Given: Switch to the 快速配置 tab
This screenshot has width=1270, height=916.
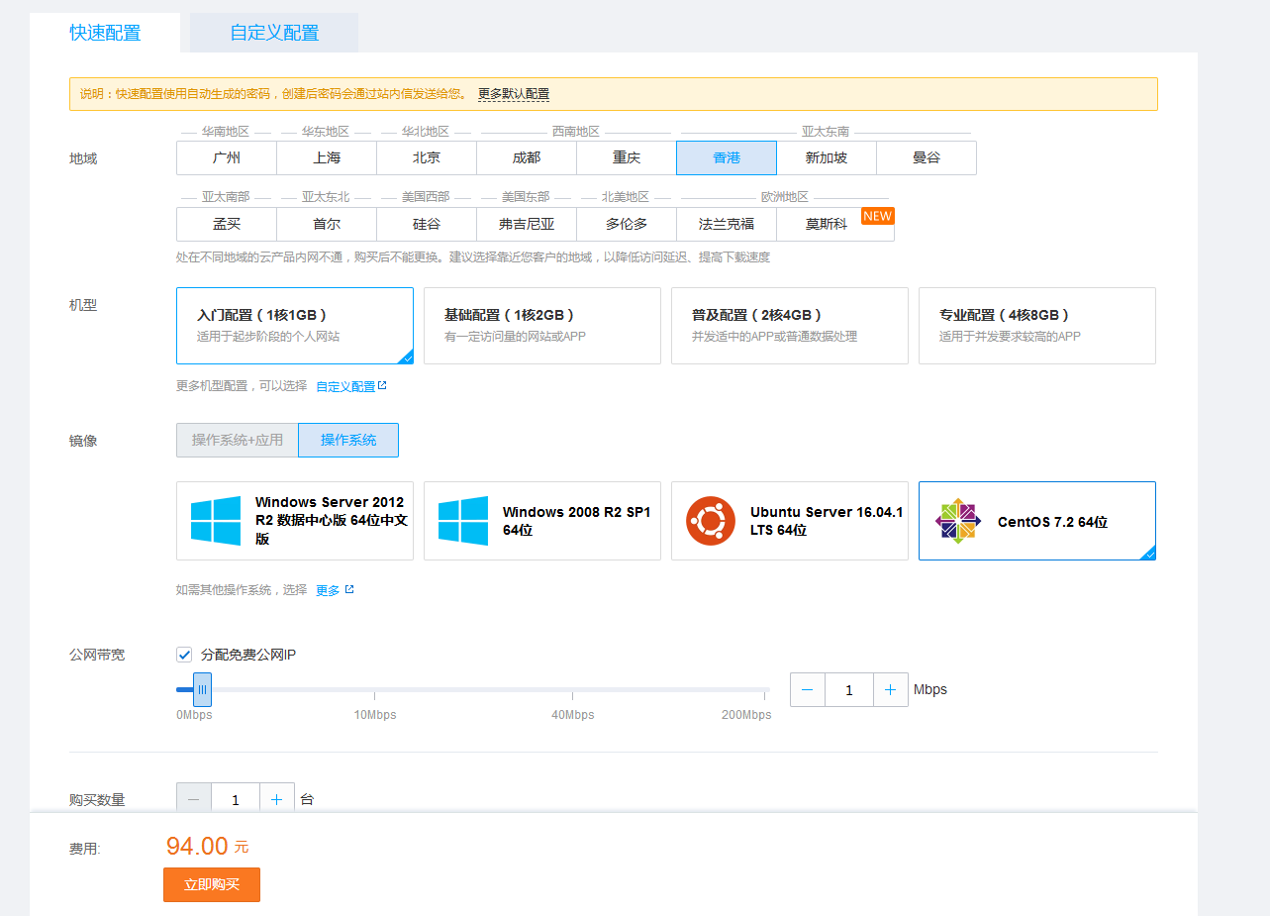Looking at the screenshot, I should (x=105, y=33).
